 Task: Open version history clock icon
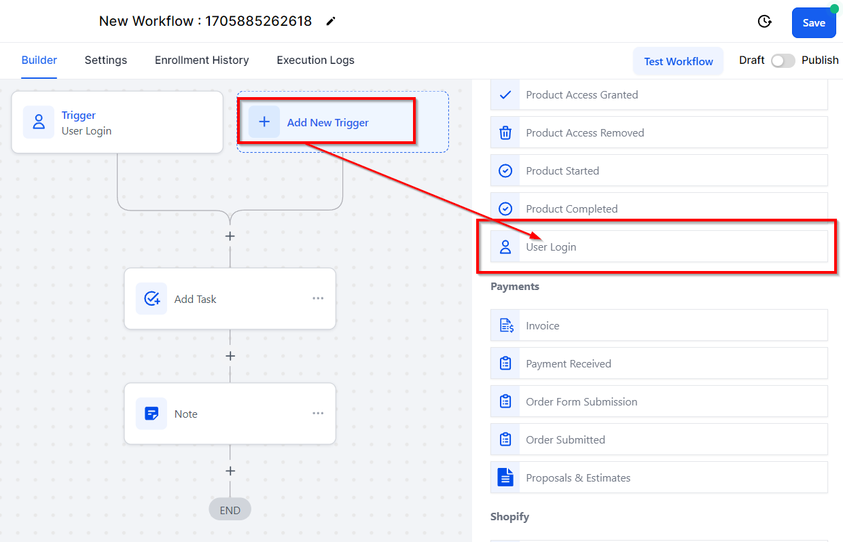pyautogui.click(x=765, y=22)
